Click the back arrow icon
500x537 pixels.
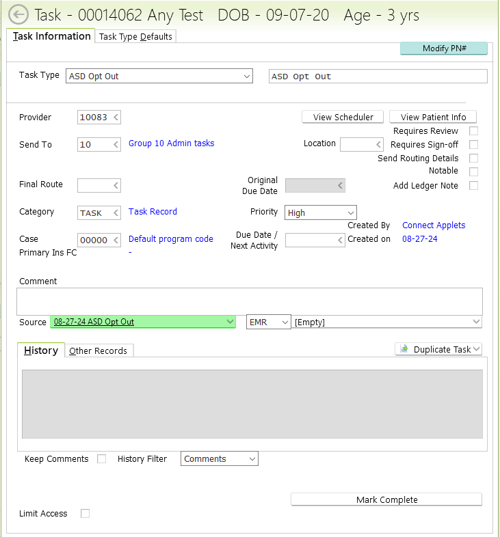[18, 14]
